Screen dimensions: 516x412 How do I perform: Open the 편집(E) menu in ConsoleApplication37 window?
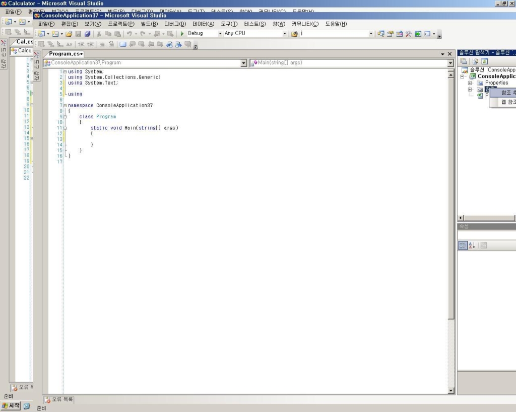click(70, 24)
